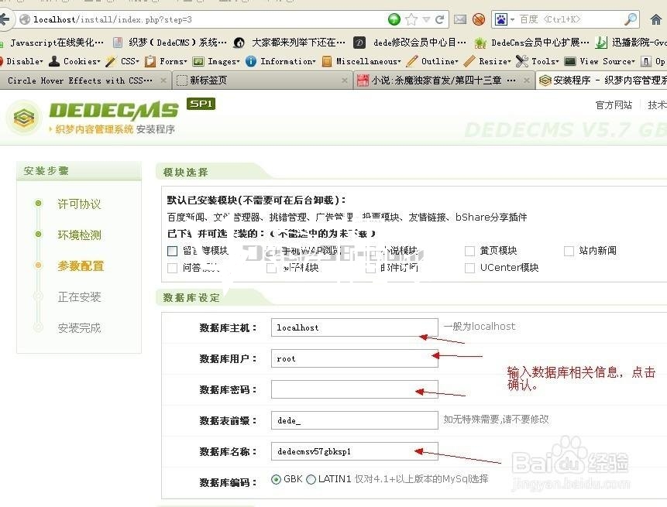Click the 环境检测 install step
Screen dimensions: 667x507
point(79,235)
